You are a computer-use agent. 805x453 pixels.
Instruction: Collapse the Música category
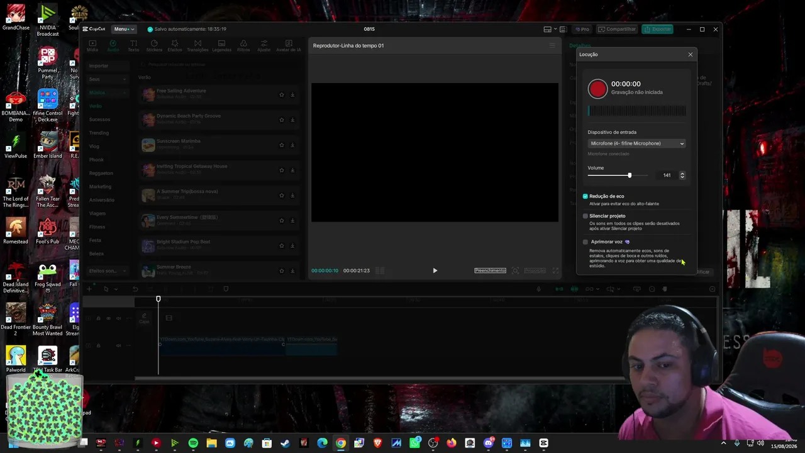[x=108, y=92]
